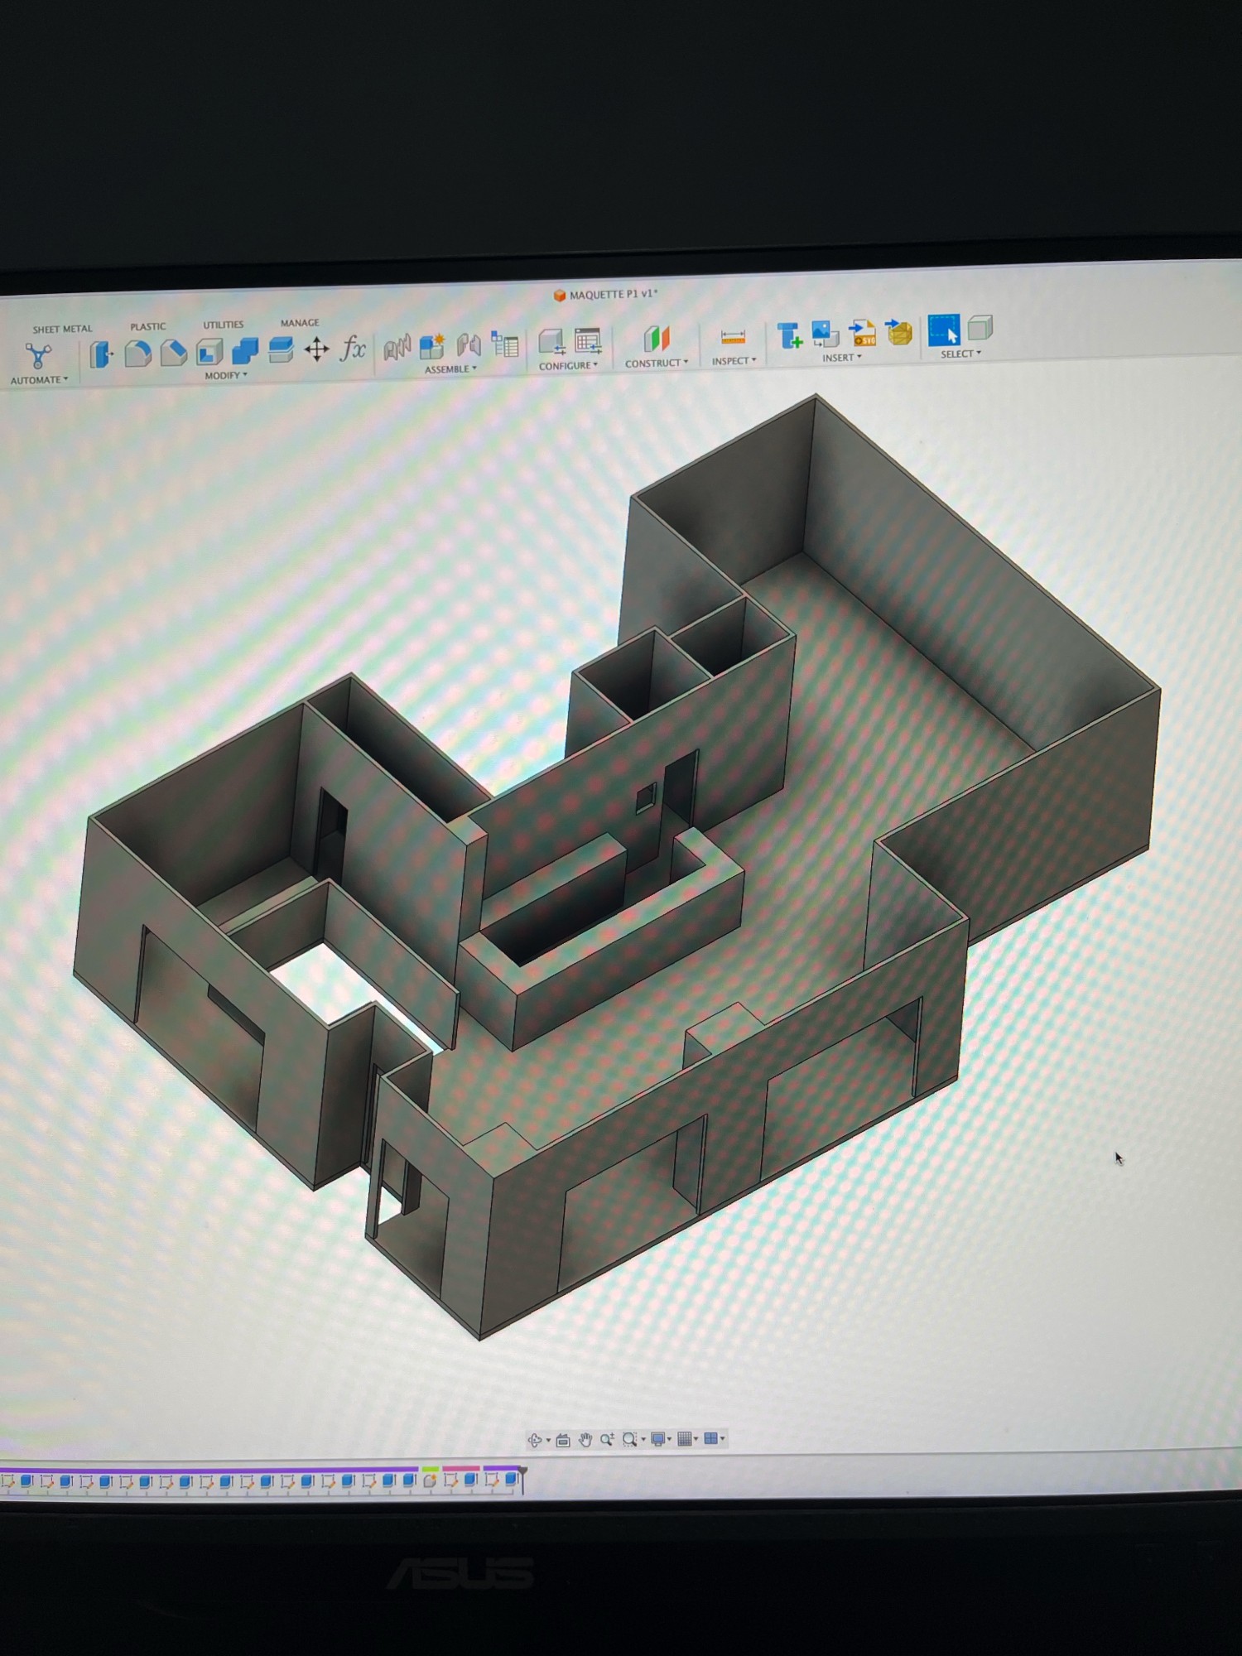Expand the INSPECT dropdown
The image size is (1242, 1656).
click(734, 361)
